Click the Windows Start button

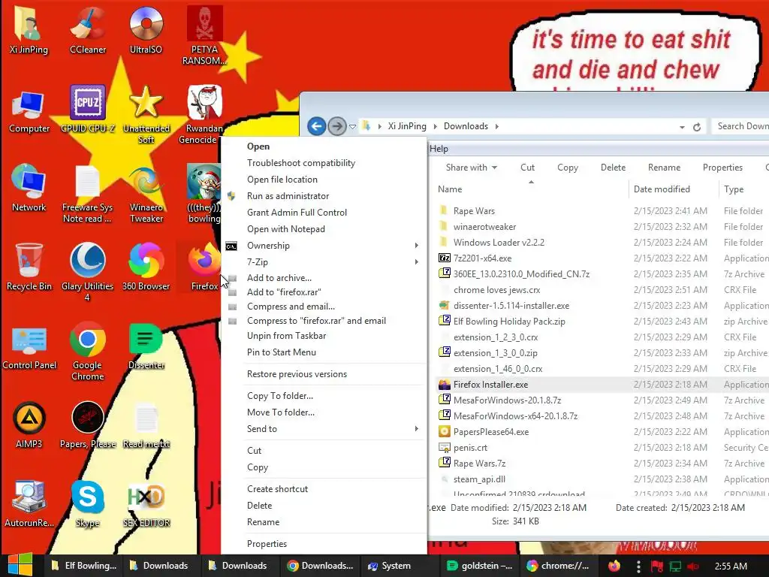point(20,565)
